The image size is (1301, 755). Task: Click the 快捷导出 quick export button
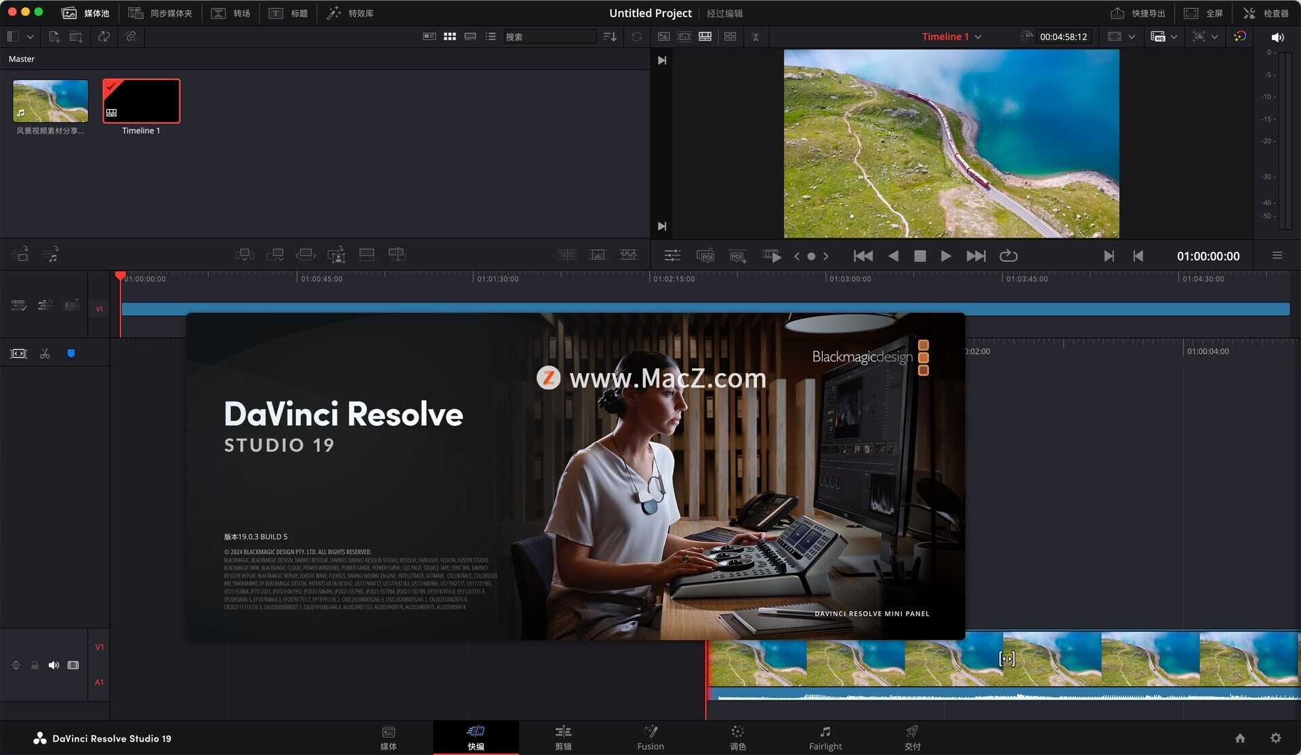[x=1138, y=13]
